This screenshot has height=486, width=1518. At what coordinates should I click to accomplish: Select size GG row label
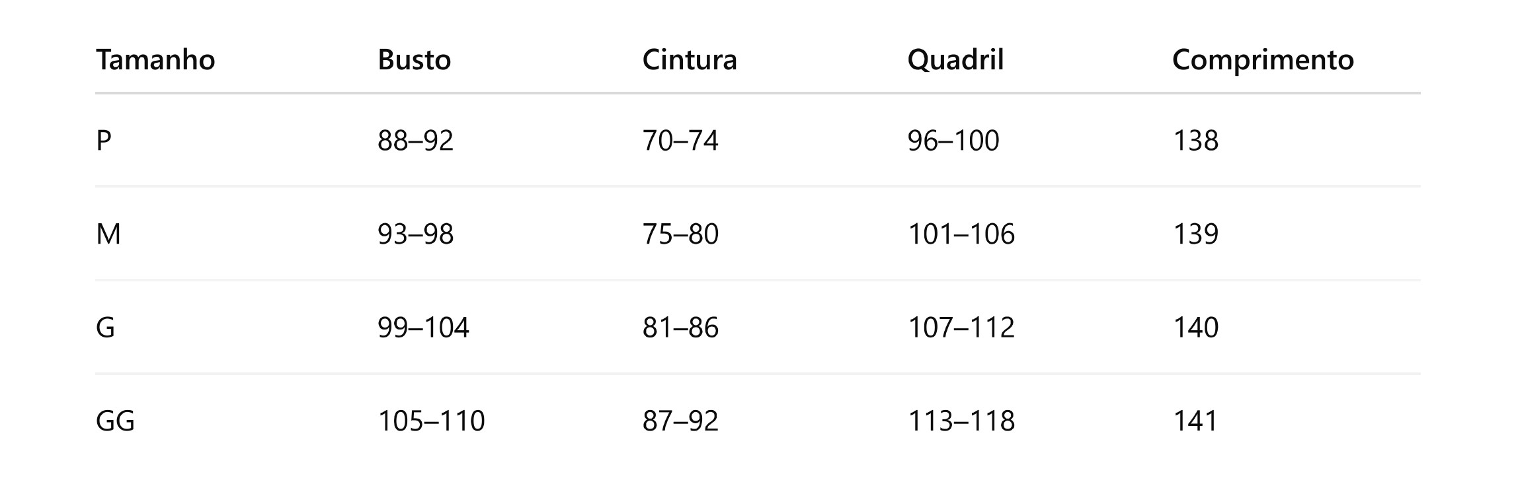(x=116, y=421)
